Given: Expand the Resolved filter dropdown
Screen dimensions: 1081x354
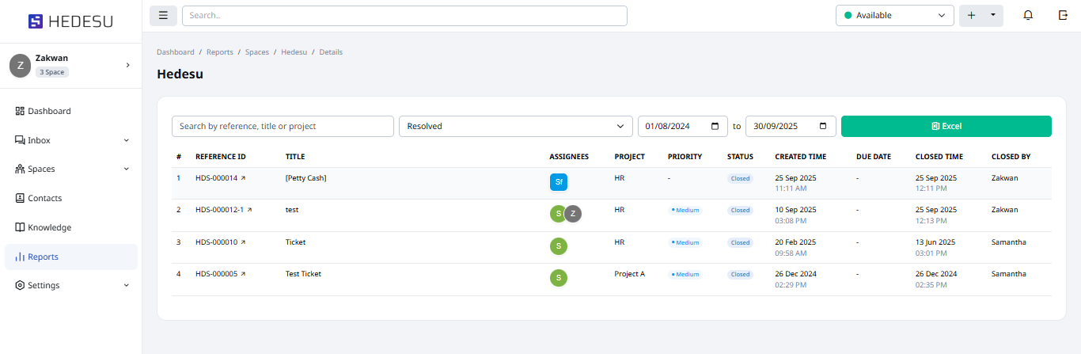Looking at the screenshot, I should 514,126.
